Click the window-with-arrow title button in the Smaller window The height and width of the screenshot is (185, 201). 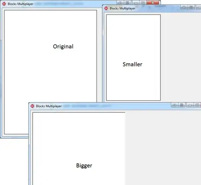click(191, 7)
